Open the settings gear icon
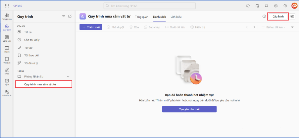 pos(275,6)
